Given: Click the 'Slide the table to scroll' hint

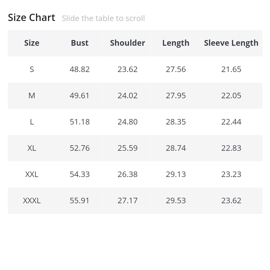Looking at the screenshot, I should [103, 18].
